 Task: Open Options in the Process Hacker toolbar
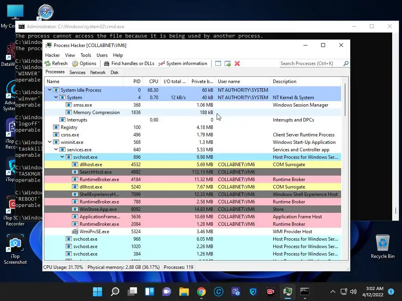(84, 63)
